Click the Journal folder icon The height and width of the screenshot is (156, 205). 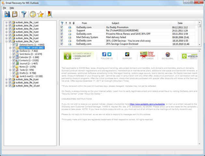click(17, 64)
